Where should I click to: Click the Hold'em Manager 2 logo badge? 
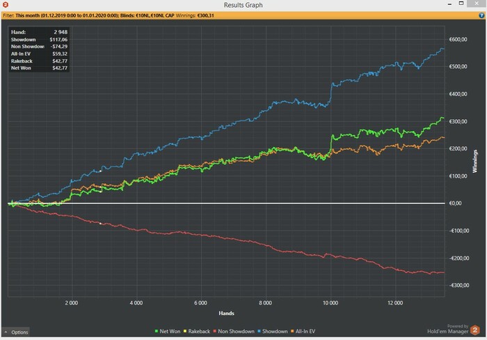474,330
